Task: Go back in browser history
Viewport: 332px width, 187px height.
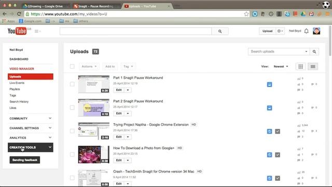Action: pos(5,14)
